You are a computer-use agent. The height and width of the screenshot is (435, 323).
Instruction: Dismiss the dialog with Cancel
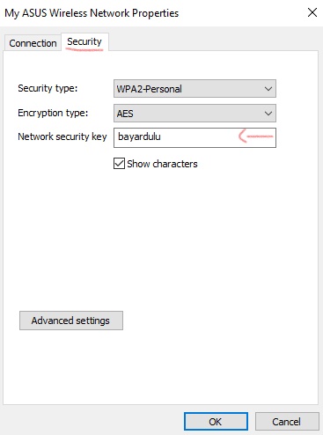click(x=287, y=422)
